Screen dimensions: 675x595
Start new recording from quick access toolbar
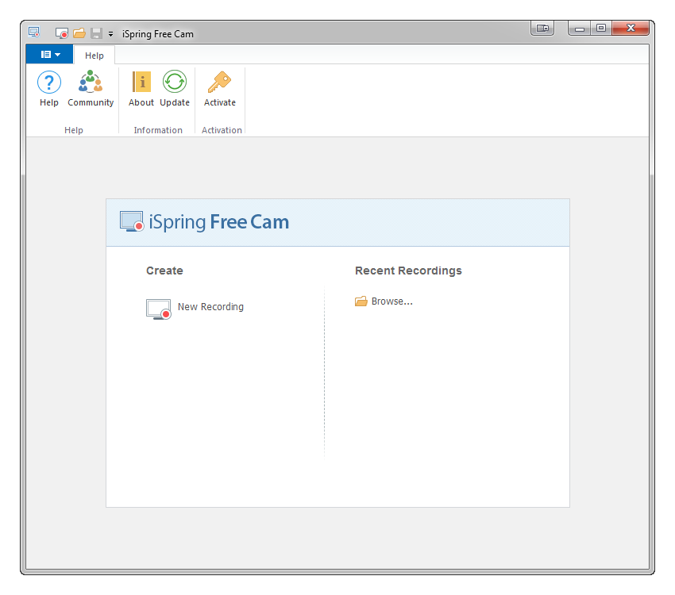(x=62, y=33)
